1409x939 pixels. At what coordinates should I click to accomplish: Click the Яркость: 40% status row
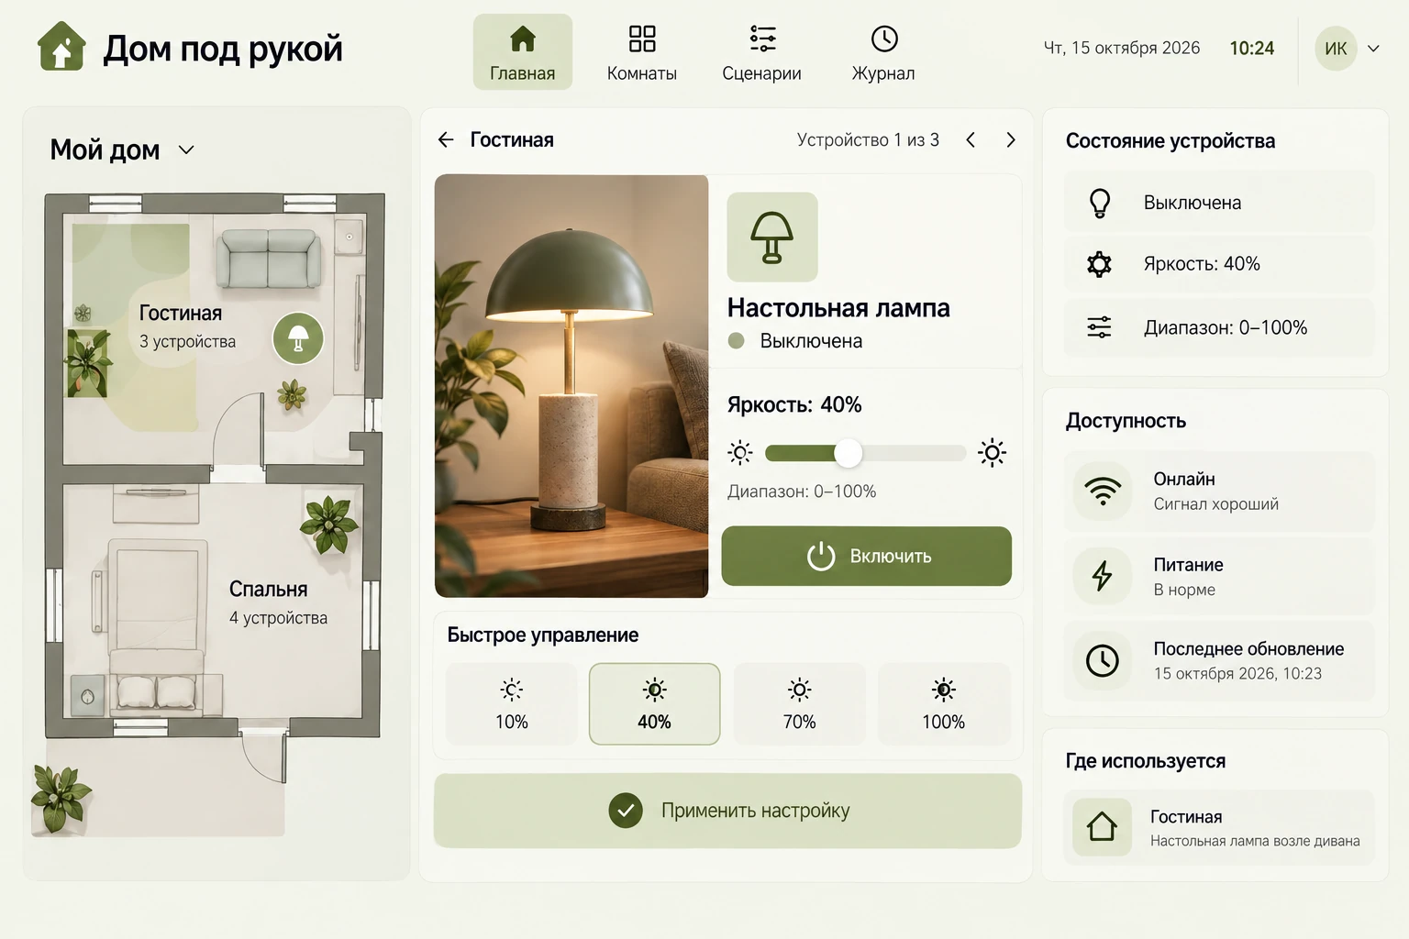[x=1219, y=264]
